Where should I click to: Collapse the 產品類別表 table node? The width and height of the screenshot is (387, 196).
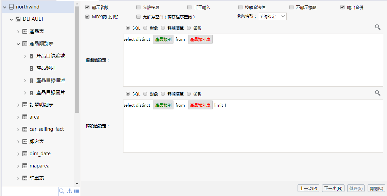coord(18,44)
